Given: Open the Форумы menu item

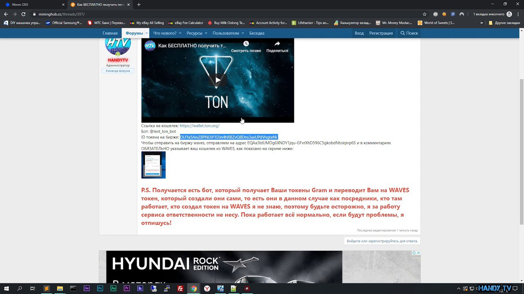Looking at the screenshot, I should click(x=134, y=33).
